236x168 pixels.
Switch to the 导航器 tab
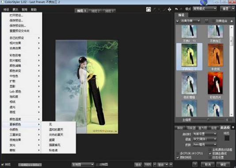(191, 128)
